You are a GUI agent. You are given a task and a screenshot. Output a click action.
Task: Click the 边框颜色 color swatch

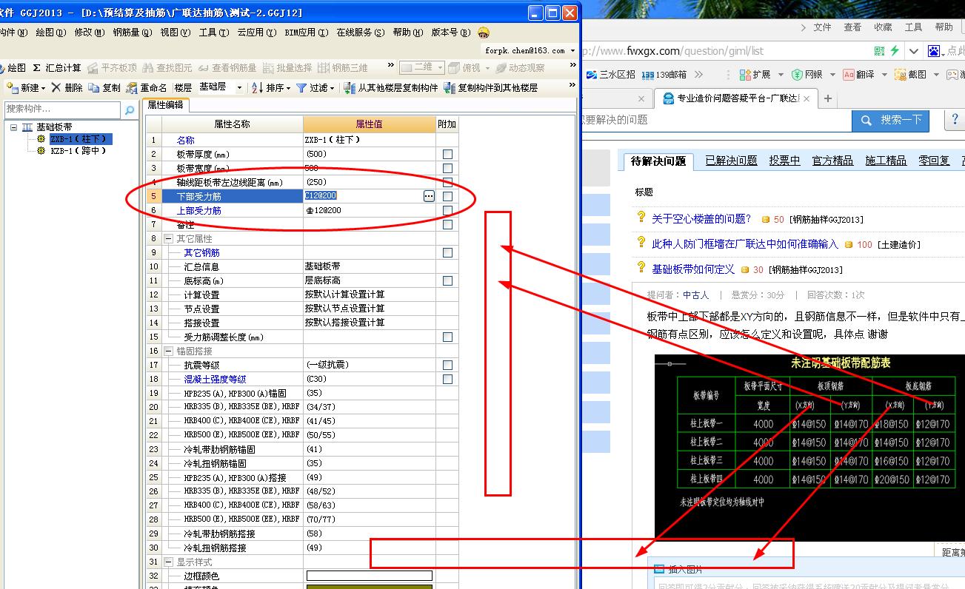(370, 576)
